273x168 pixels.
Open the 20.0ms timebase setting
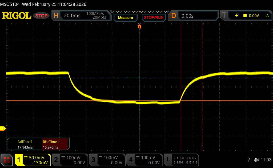pyautogui.click(x=72, y=16)
